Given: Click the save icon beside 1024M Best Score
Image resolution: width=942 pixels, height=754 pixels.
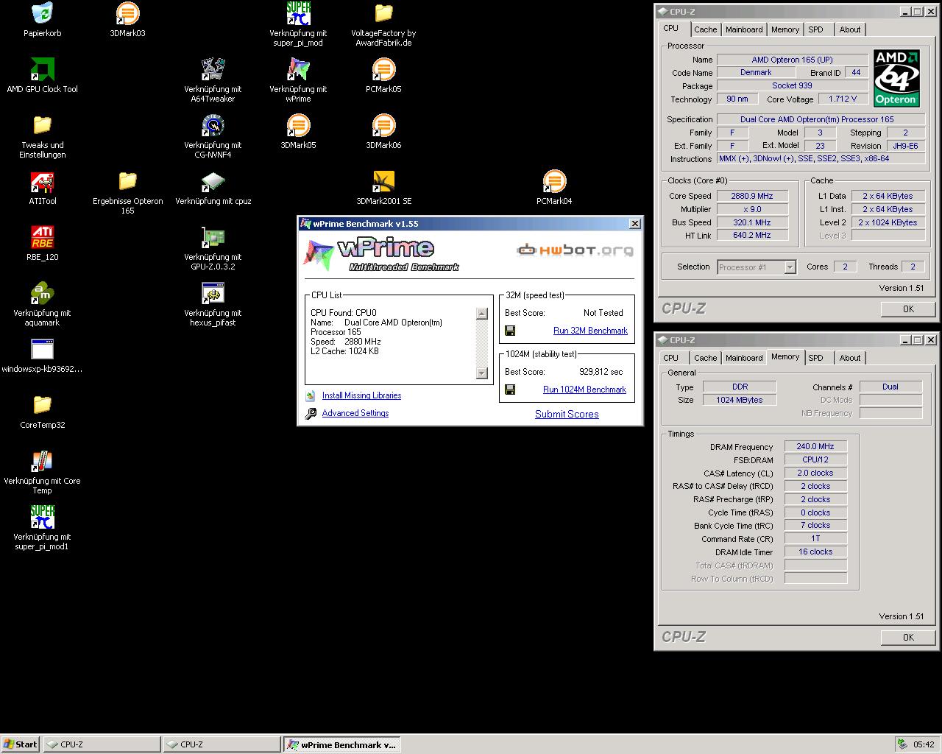Looking at the screenshot, I should pyautogui.click(x=510, y=390).
